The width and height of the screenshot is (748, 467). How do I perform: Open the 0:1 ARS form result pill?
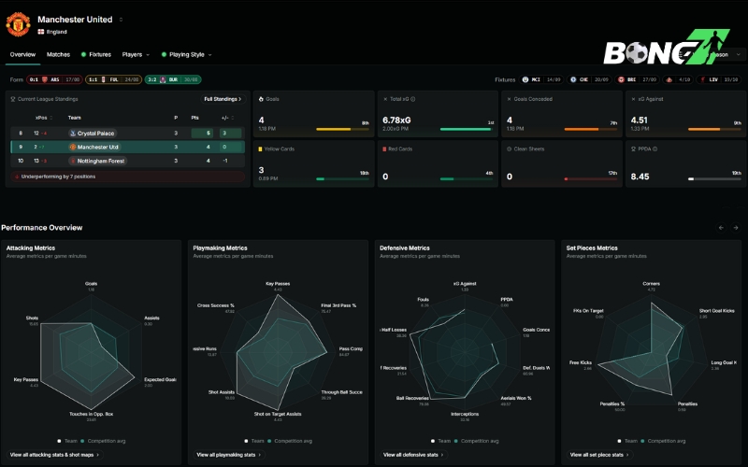coord(54,79)
